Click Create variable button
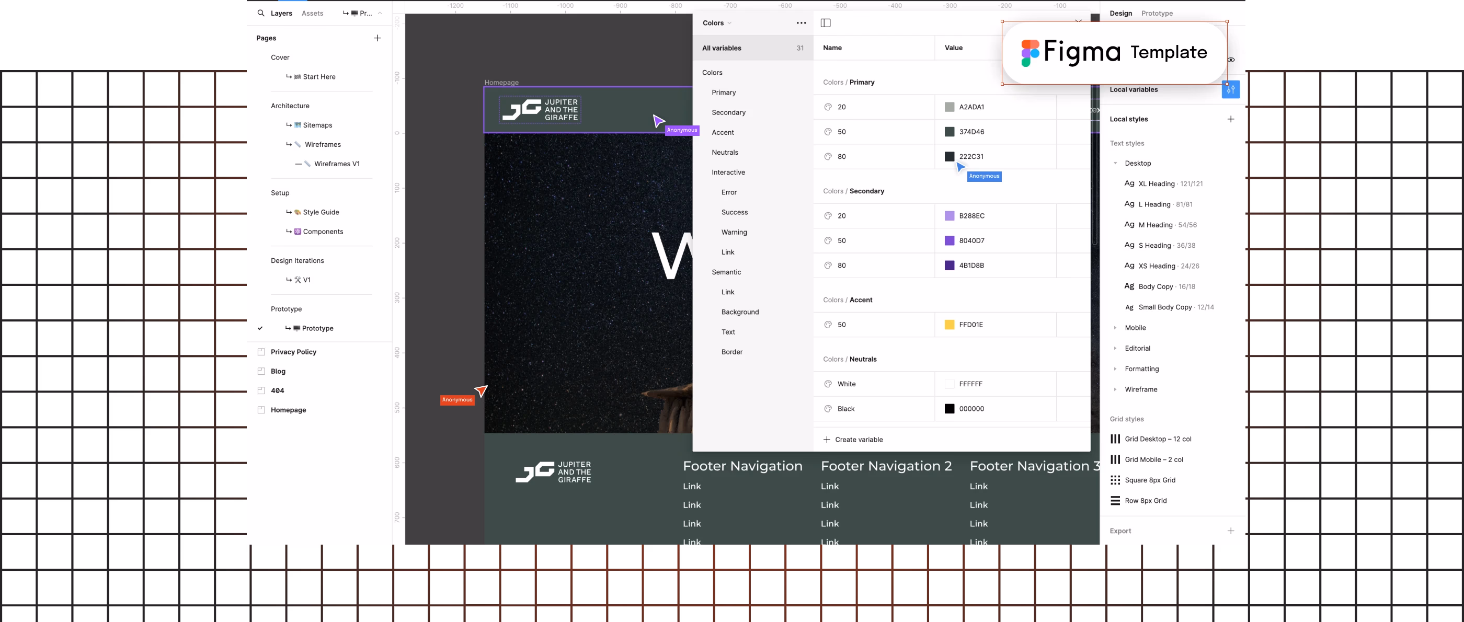The width and height of the screenshot is (1464, 622). pyautogui.click(x=852, y=439)
